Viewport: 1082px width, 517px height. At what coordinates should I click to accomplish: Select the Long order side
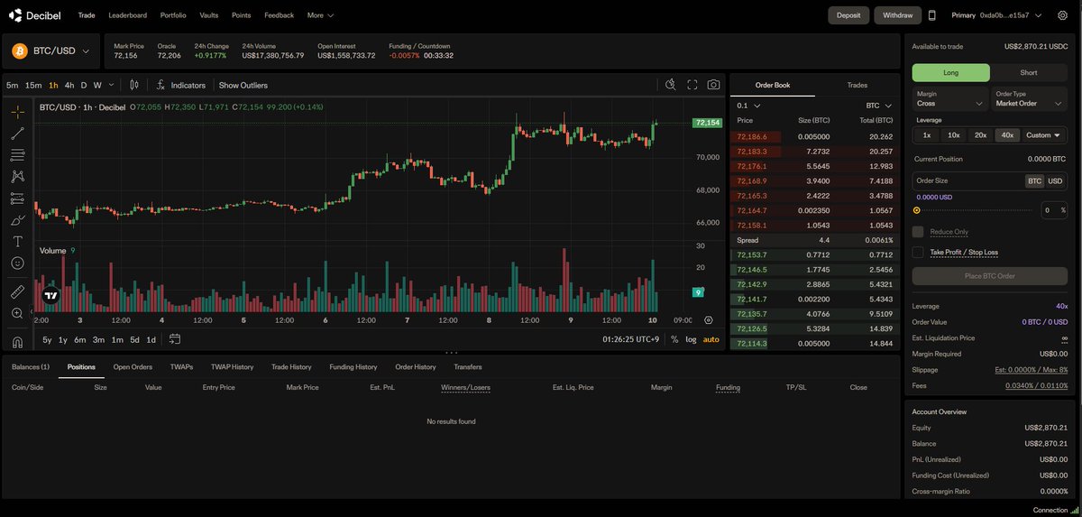click(x=951, y=73)
